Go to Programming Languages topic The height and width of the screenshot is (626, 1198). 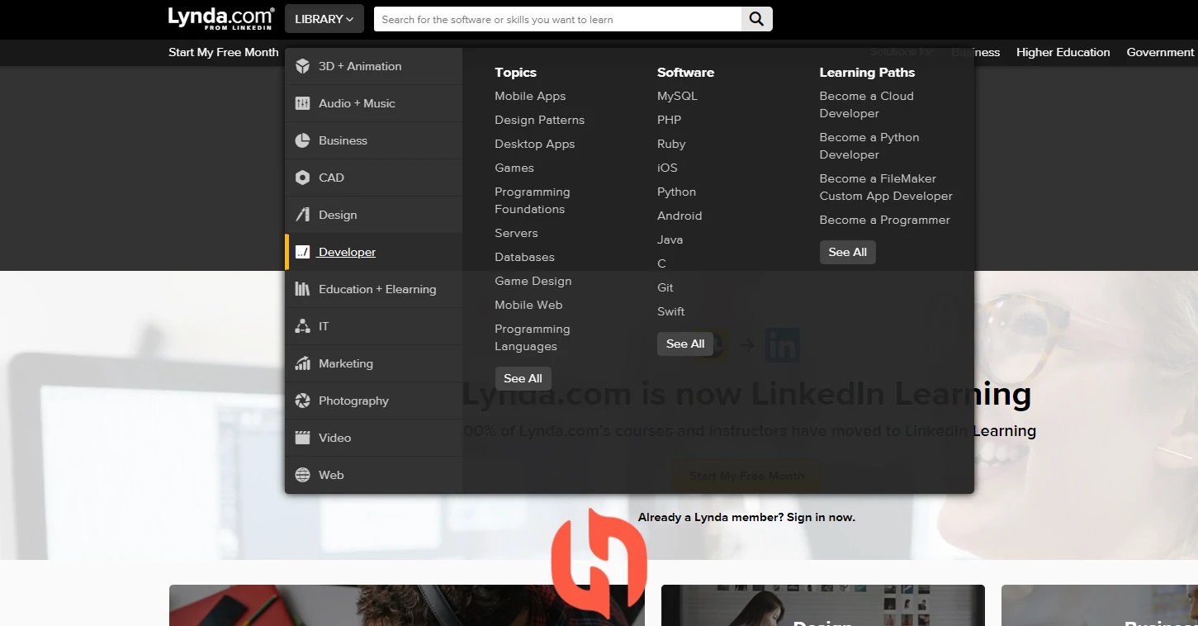tap(533, 338)
